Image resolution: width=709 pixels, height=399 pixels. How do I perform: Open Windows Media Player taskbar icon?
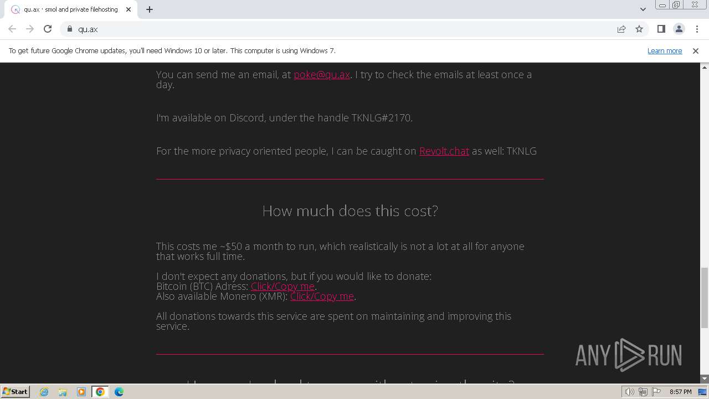(81, 392)
